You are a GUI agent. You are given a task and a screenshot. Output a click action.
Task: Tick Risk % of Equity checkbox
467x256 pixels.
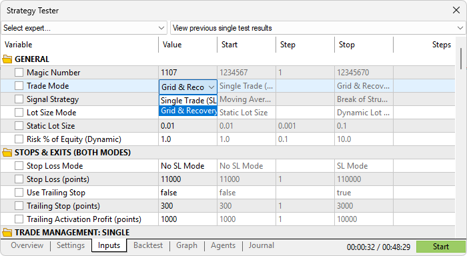click(19, 139)
